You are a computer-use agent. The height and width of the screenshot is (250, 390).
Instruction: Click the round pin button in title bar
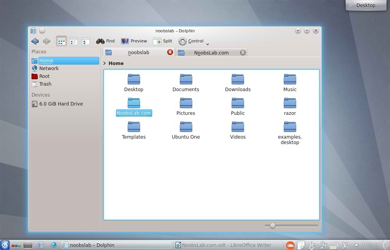point(42,31)
